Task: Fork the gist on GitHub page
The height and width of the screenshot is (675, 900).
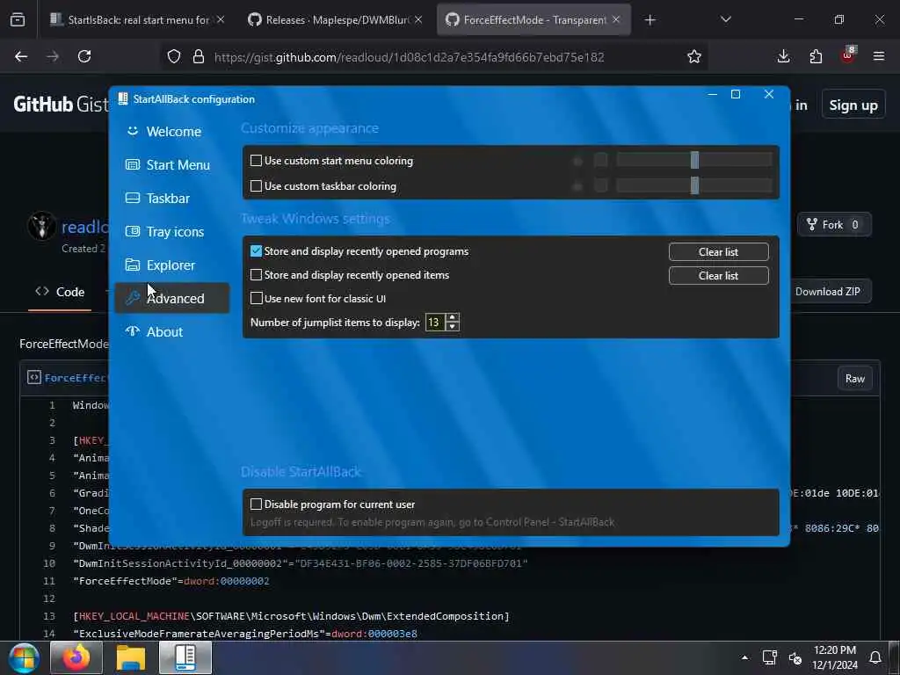Action: click(834, 224)
